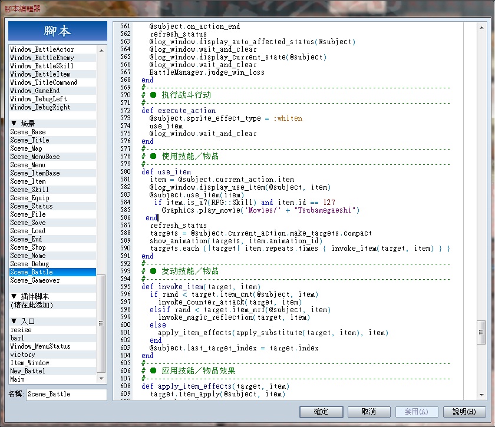This screenshot has width=495, height=427.
Task: Click the 取消 cancel button
Action: pyautogui.click(x=369, y=412)
